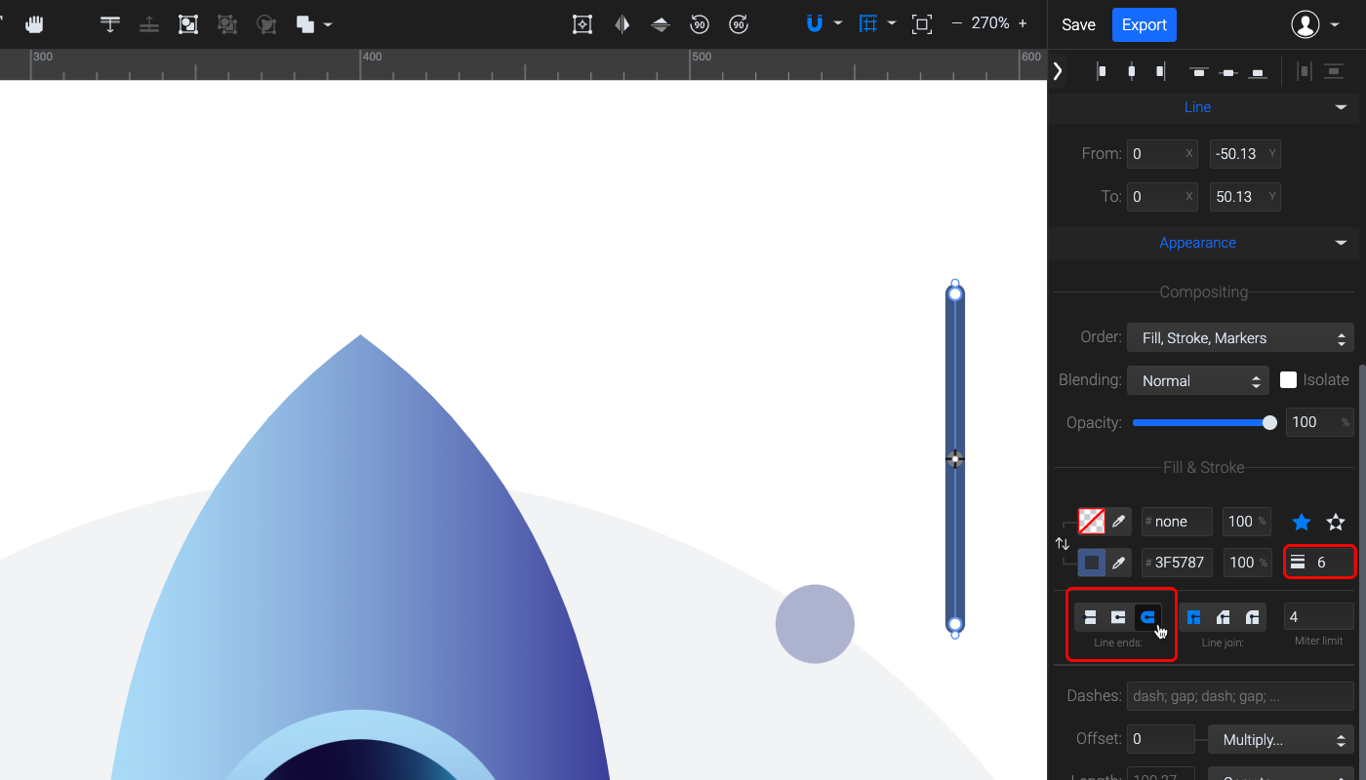Rotate 90 degrees counterclockwise
The height and width of the screenshot is (780, 1366).
click(700, 24)
